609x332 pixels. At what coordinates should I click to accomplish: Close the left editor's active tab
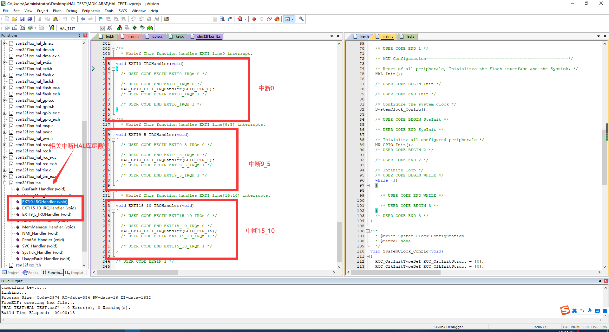[338, 36]
